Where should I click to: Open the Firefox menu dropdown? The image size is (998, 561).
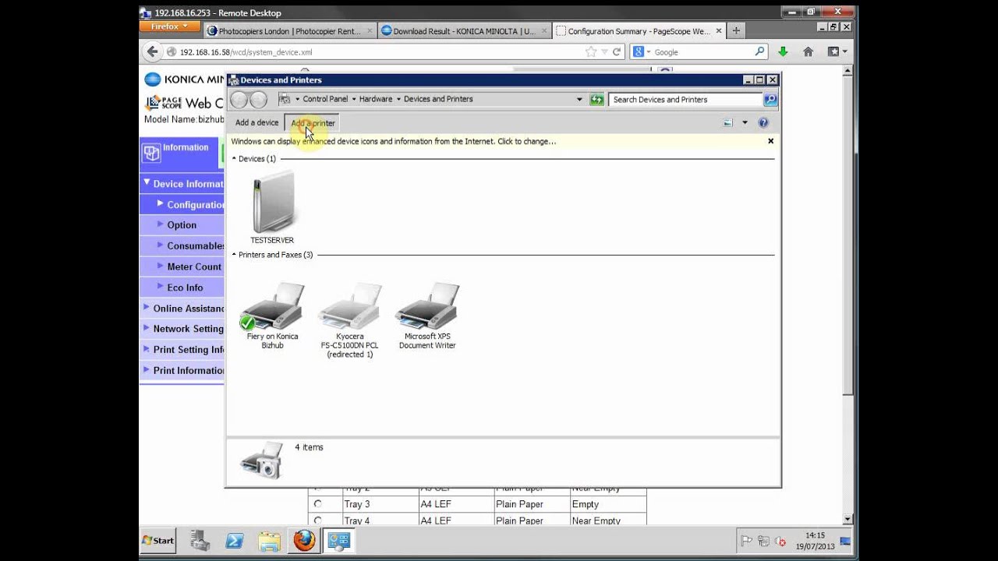[x=170, y=26]
